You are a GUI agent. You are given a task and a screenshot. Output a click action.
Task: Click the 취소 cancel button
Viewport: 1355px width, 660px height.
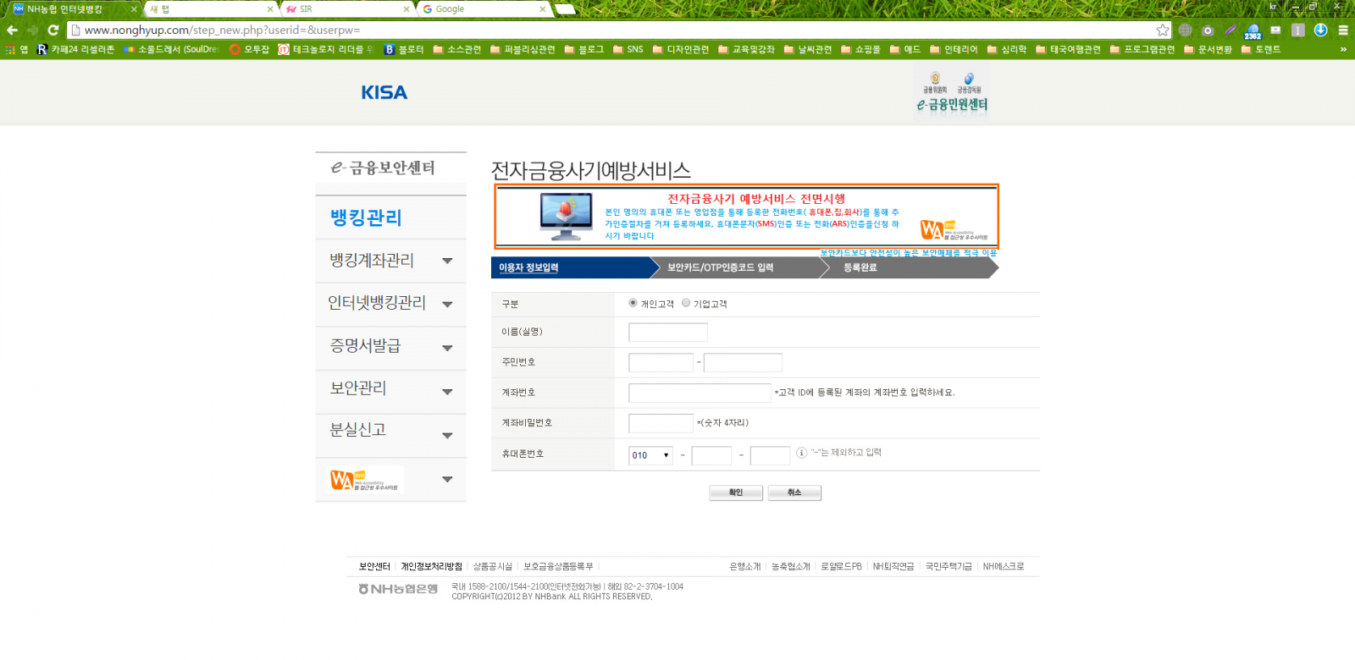(x=794, y=492)
